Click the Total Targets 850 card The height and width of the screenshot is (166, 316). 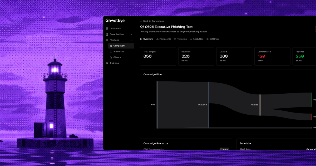158,56
